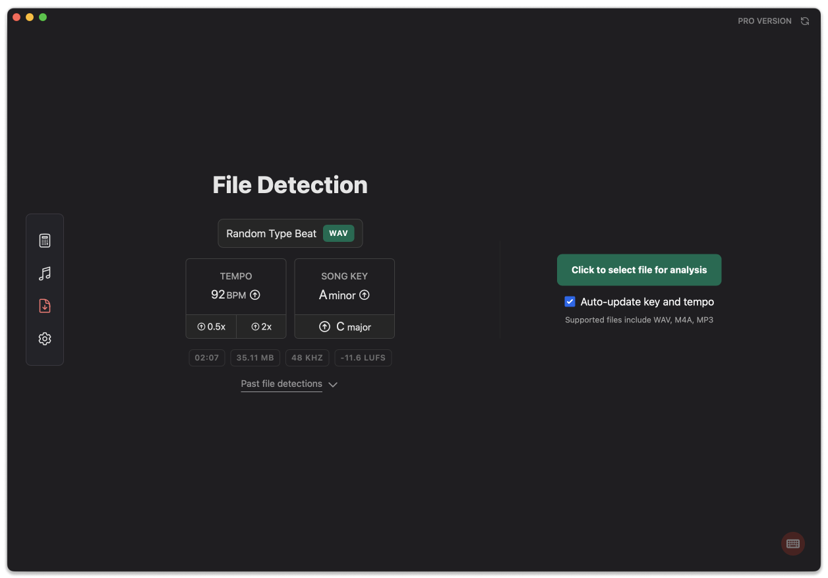Open the calculator tool in sidebar
828x578 pixels.
tap(45, 241)
